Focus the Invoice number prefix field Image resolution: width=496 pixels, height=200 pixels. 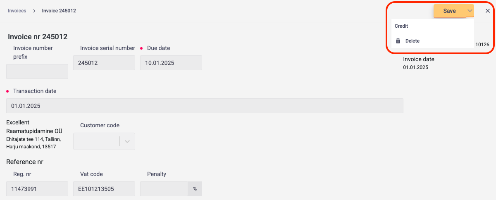(x=37, y=71)
